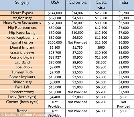Click the India column header
Viewport: 134px width, 117px height.
(124, 2)
